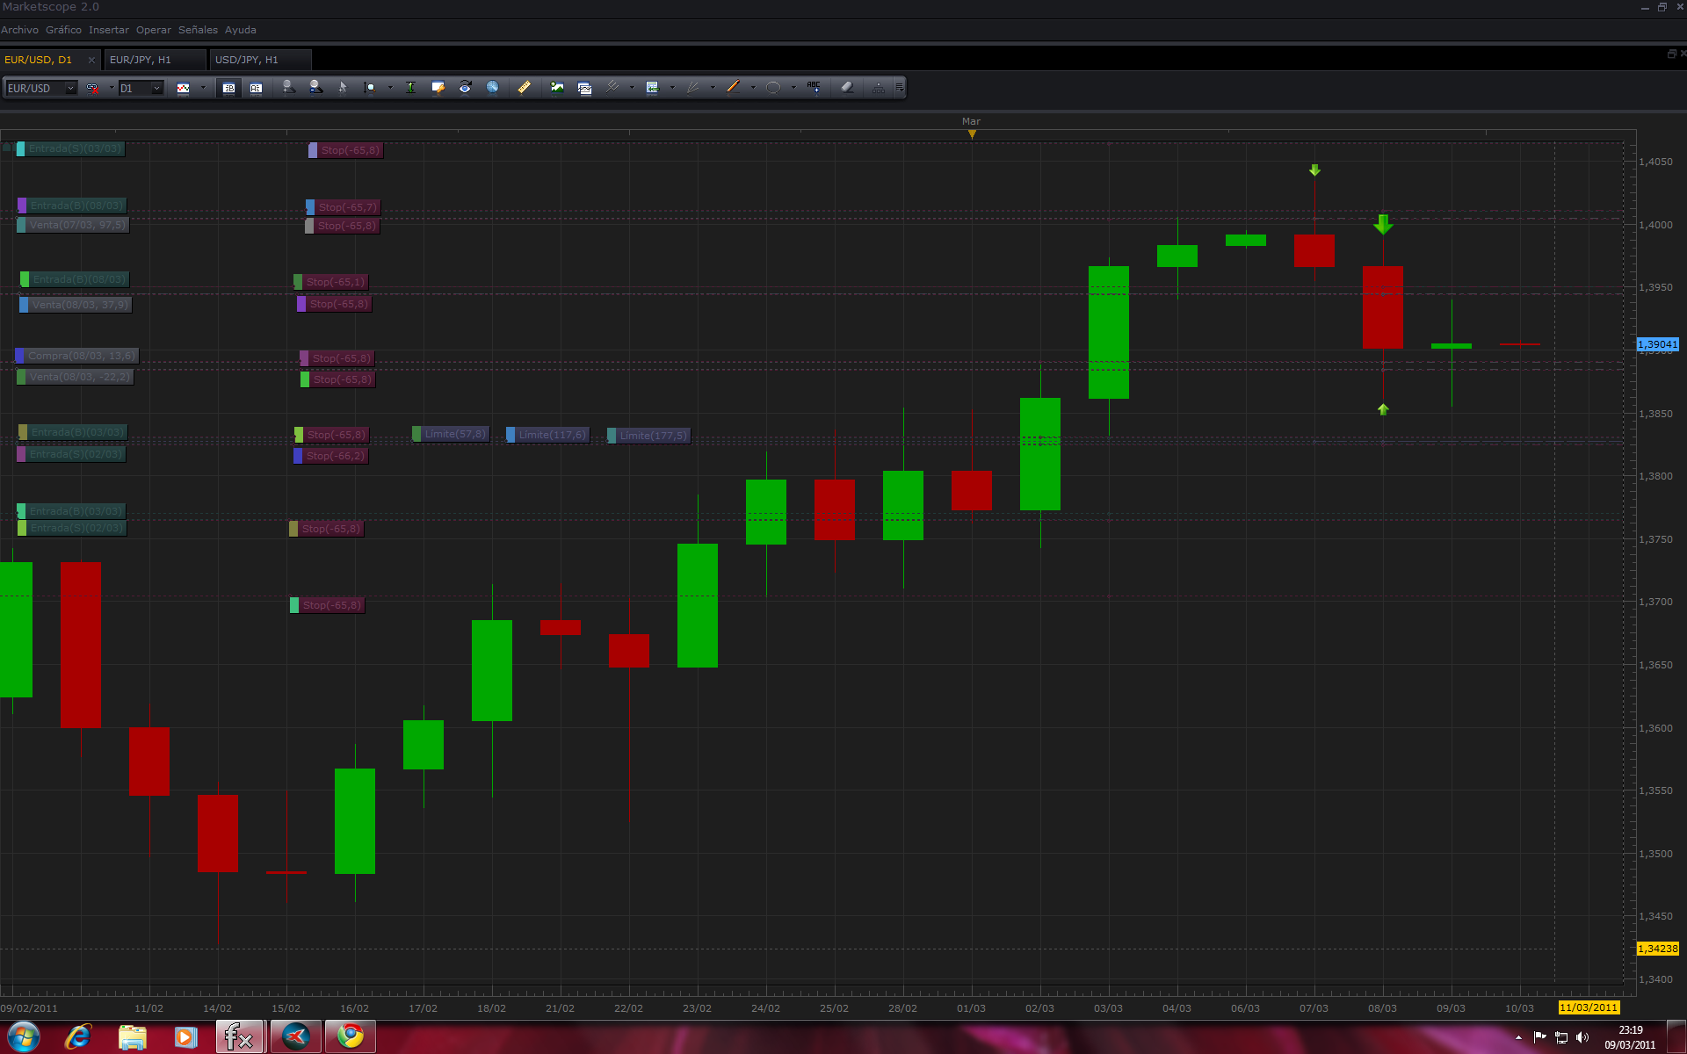Select the ellipse shape tool
The image size is (1687, 1054).
(x=773, y=87)
